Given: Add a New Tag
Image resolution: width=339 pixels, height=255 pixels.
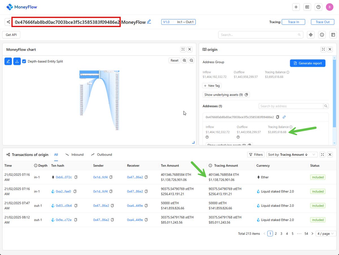Looking at the screenshot, I should (x=212, y=85).
